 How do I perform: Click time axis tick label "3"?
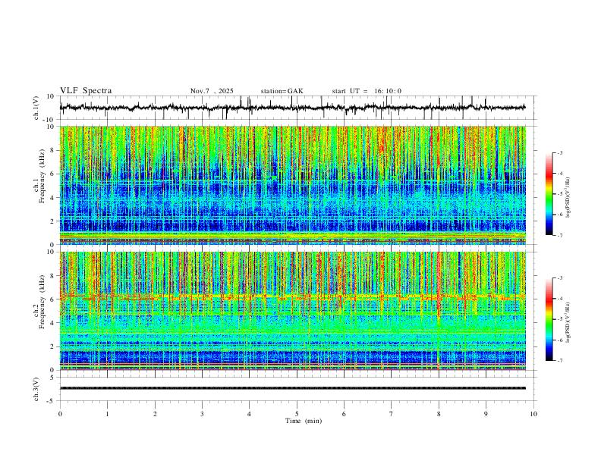tap(202, 414)
